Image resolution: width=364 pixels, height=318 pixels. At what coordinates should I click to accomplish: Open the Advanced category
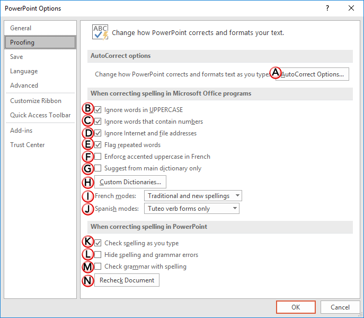pos(40,85)
